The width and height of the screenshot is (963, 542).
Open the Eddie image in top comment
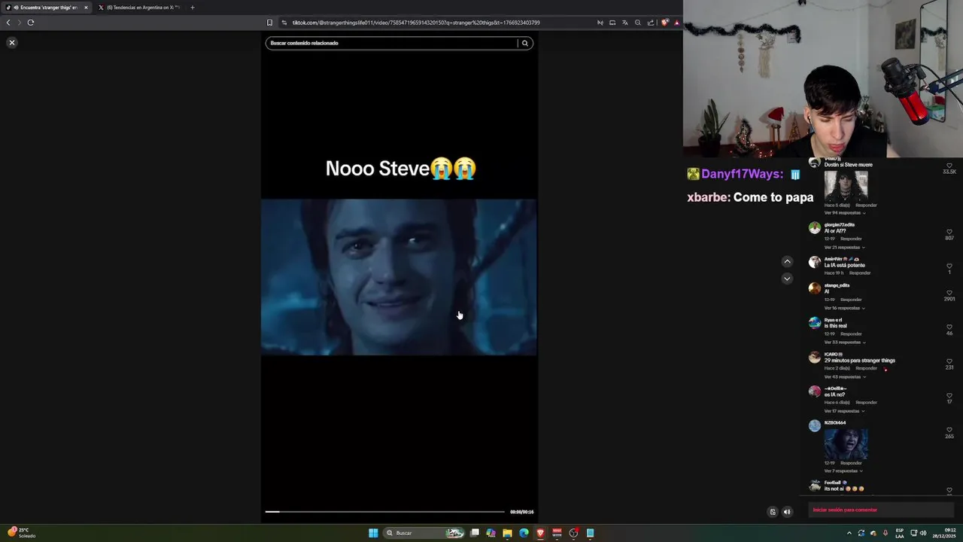point(846,186)
